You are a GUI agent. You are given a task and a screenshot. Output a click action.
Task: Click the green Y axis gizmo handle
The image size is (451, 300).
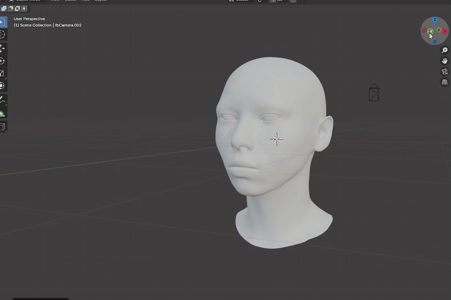click(439, 30)
